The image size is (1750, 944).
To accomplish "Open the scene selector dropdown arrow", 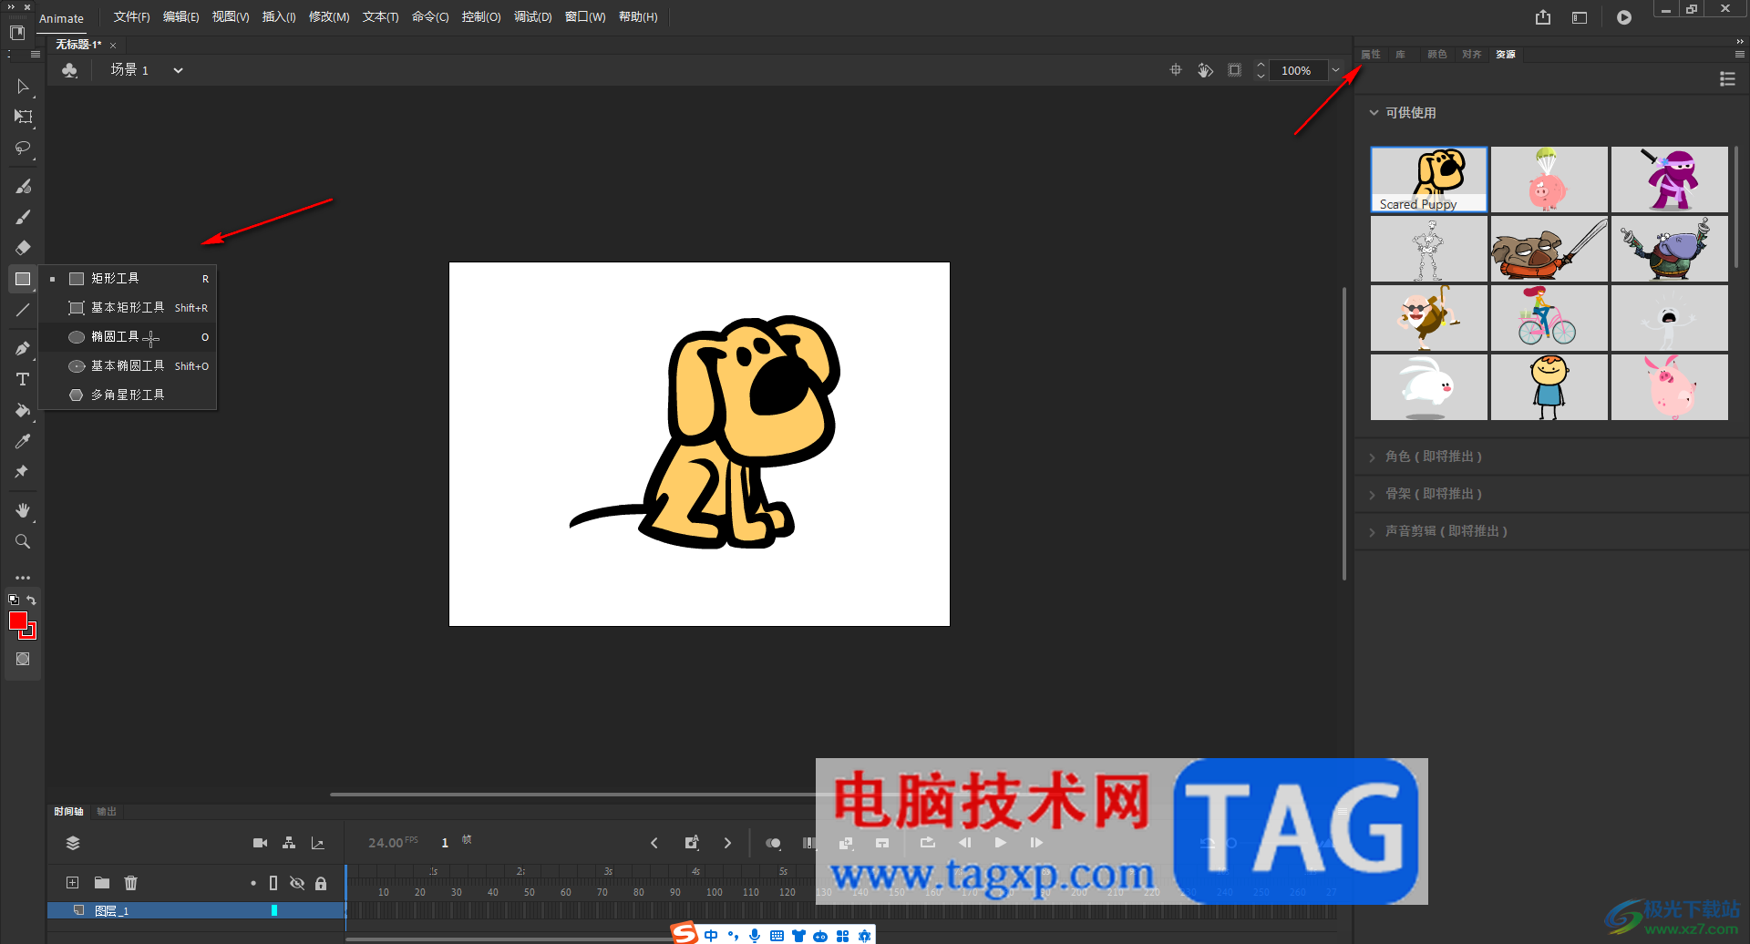I will pyautogui.click(x=179, y=70).
